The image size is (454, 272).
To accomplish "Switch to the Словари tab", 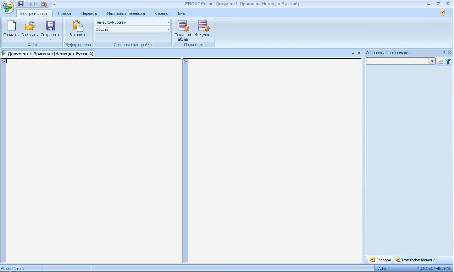I will click(x=381, y=260).
